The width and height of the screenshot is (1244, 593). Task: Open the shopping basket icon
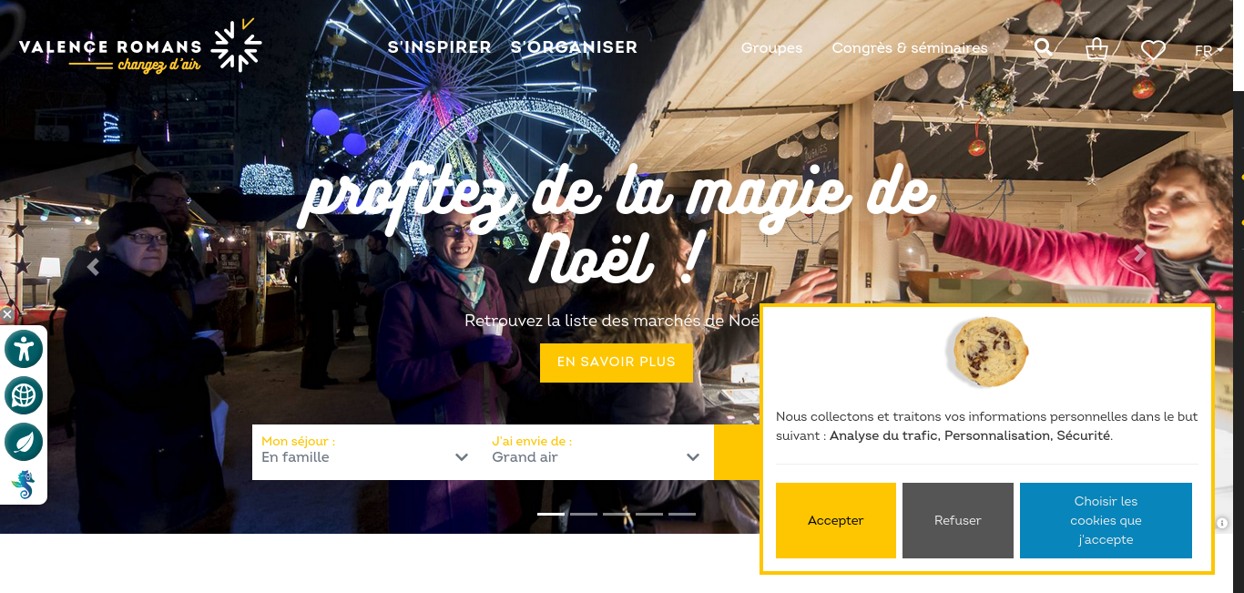pos(1097,49)
